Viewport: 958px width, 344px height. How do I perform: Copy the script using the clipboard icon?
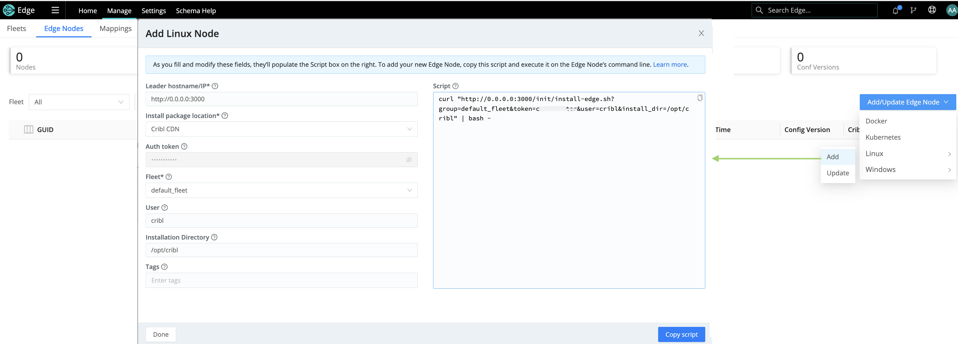700,98
